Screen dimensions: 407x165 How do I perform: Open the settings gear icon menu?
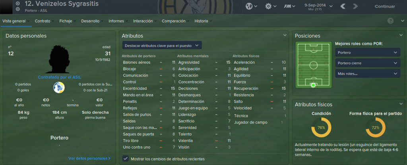tap(271, 6)
